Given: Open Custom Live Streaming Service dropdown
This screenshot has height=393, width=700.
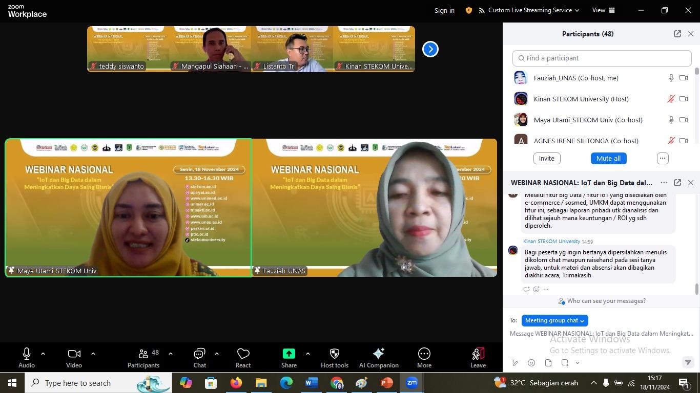Looking at the screenshot, I should click(529, 10).
